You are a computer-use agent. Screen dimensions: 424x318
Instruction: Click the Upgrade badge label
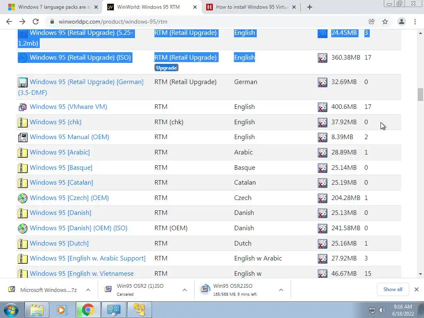coord(166,68)
